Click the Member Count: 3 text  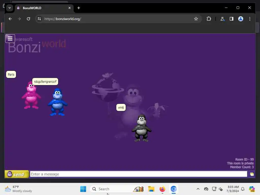point(242,167)
